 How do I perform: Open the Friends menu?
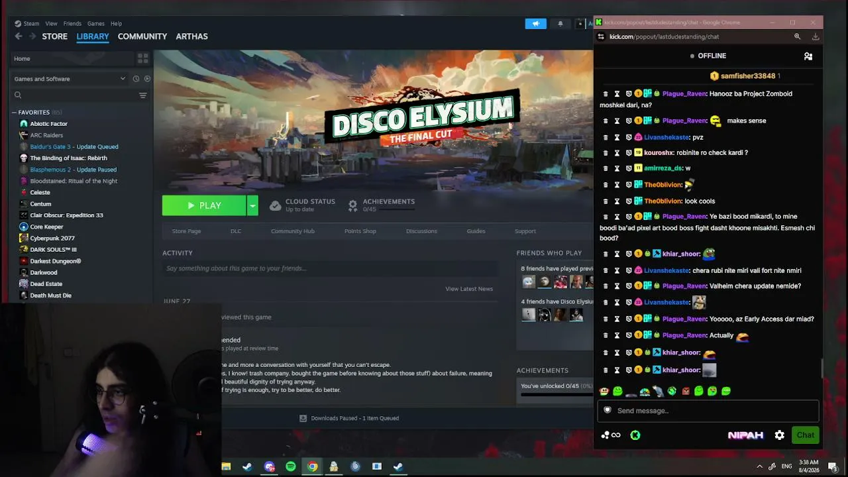click(72, 24)
